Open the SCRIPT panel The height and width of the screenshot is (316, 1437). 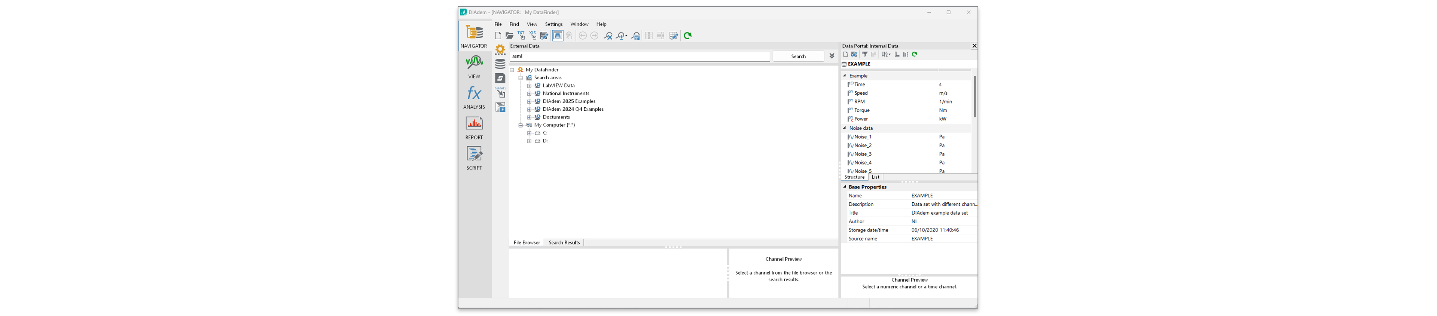[x=474, y=158]
